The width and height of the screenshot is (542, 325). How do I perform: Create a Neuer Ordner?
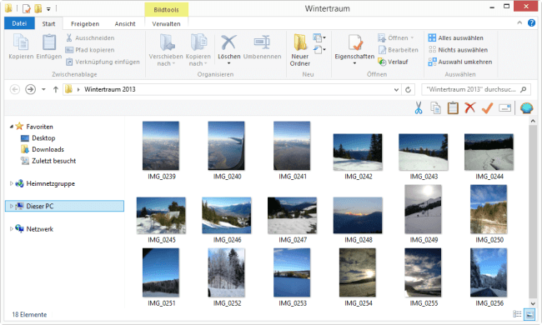(x=300, y=50)
